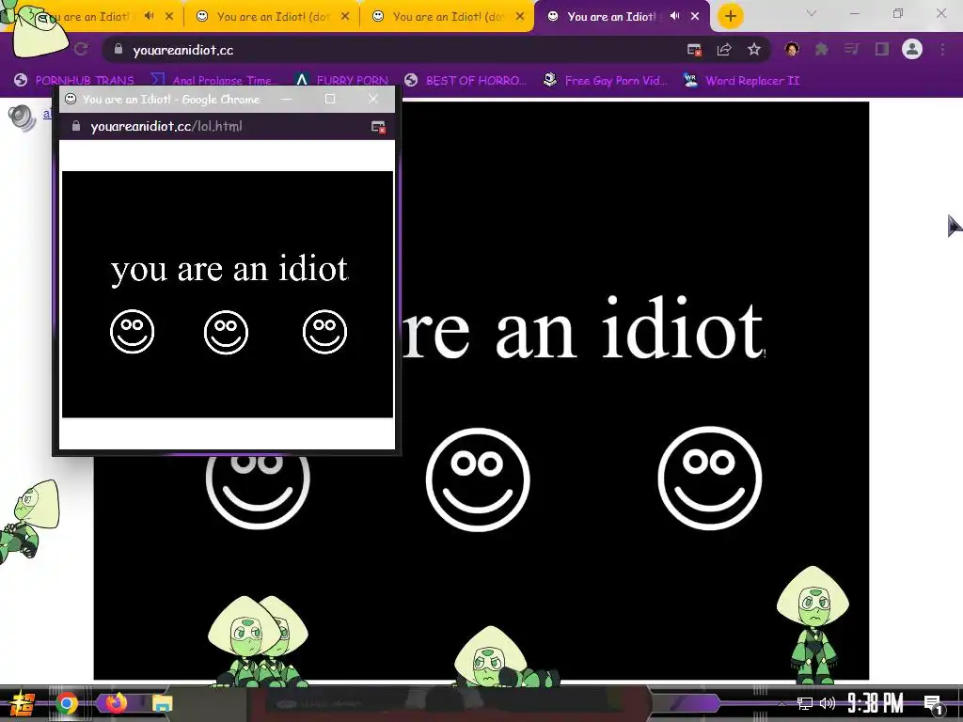963x722 pixels.
Task: Open the 9:38 PM taskbar clock
Action: [876, 703]
